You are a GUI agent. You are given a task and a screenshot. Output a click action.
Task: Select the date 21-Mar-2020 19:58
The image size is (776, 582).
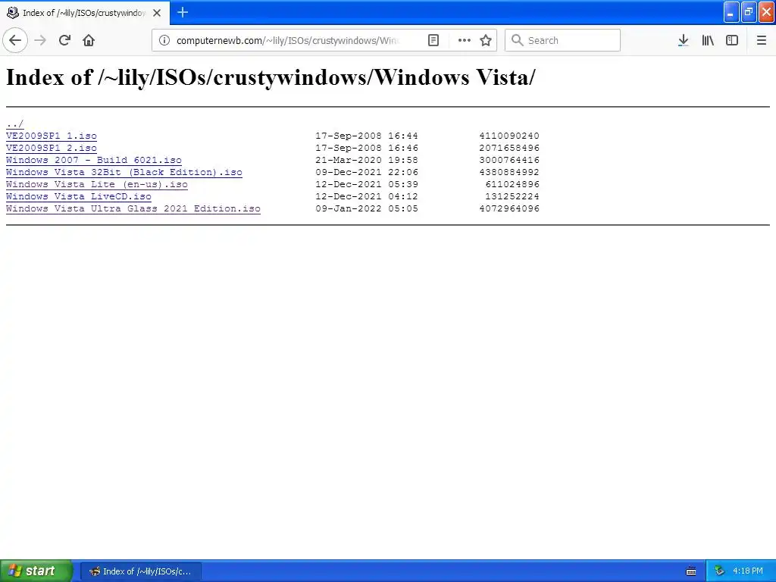point(367,160)
